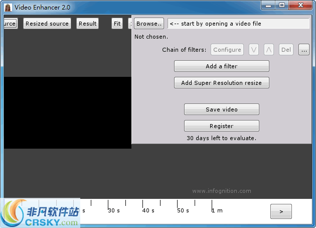Image resolution: width=316 pixels, height=228 pixels.
Task: Click the 'Not chosen.' status text
Action: coord(151,37)
